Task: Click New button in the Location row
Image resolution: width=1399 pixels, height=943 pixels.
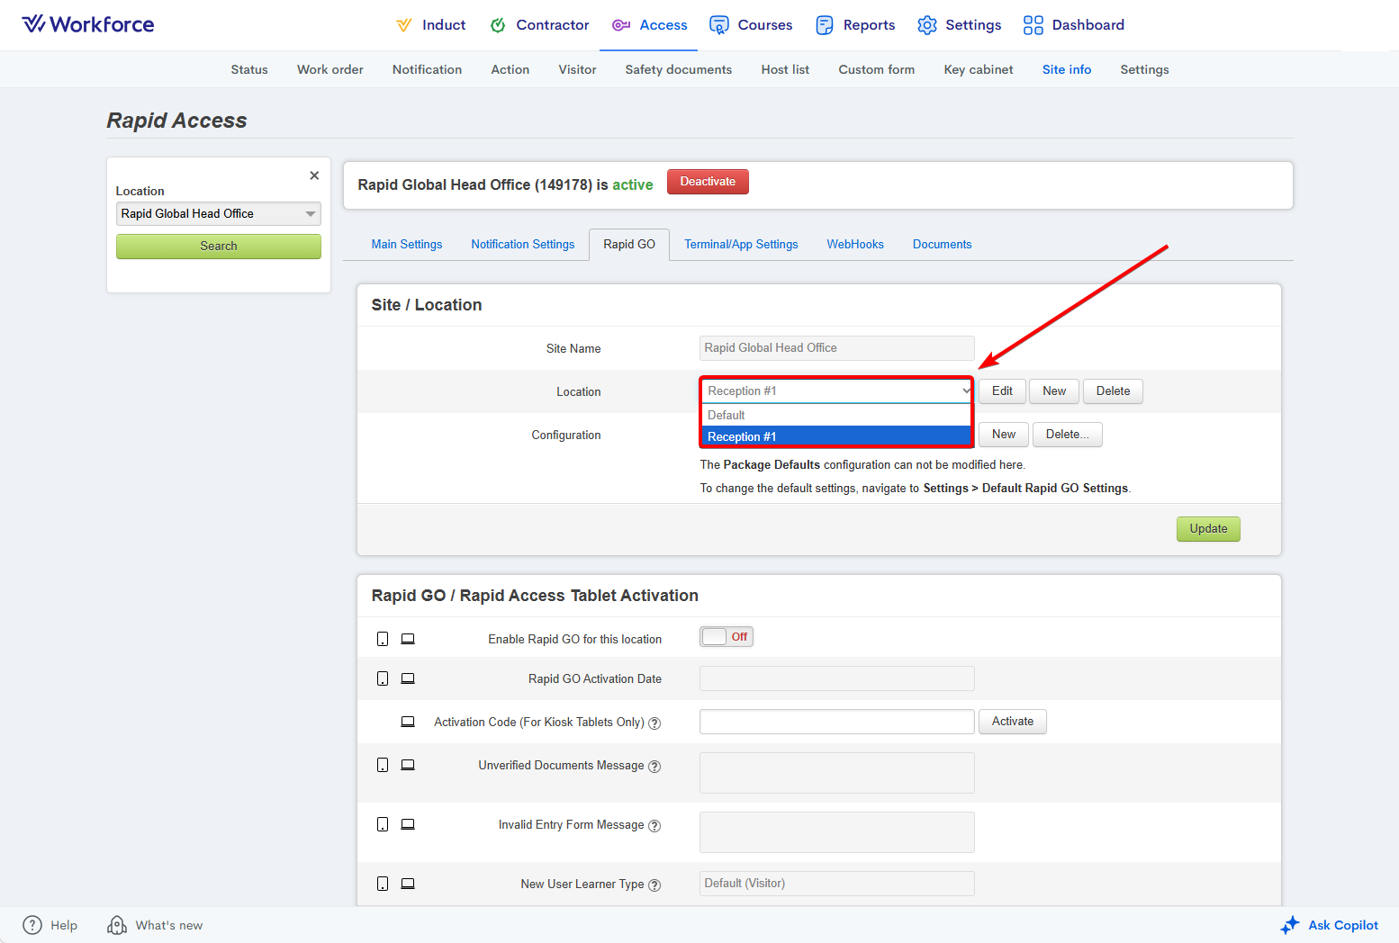Action: (1054, 391)
